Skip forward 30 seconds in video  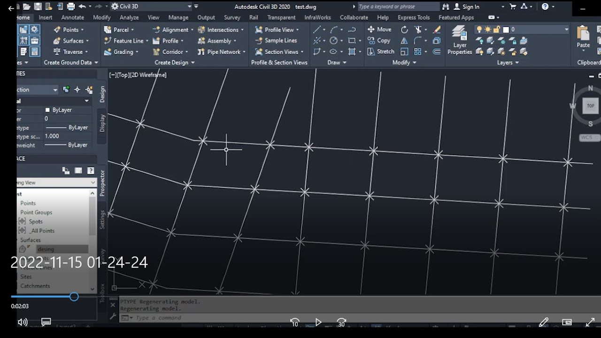pos(341,322)
